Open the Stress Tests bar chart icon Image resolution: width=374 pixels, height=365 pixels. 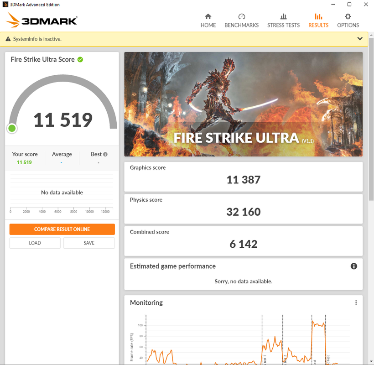click(283, 16)
